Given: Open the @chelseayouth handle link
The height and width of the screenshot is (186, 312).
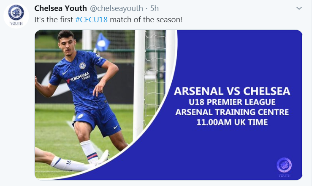Looking at the screenshot, I should coord(117,8).
